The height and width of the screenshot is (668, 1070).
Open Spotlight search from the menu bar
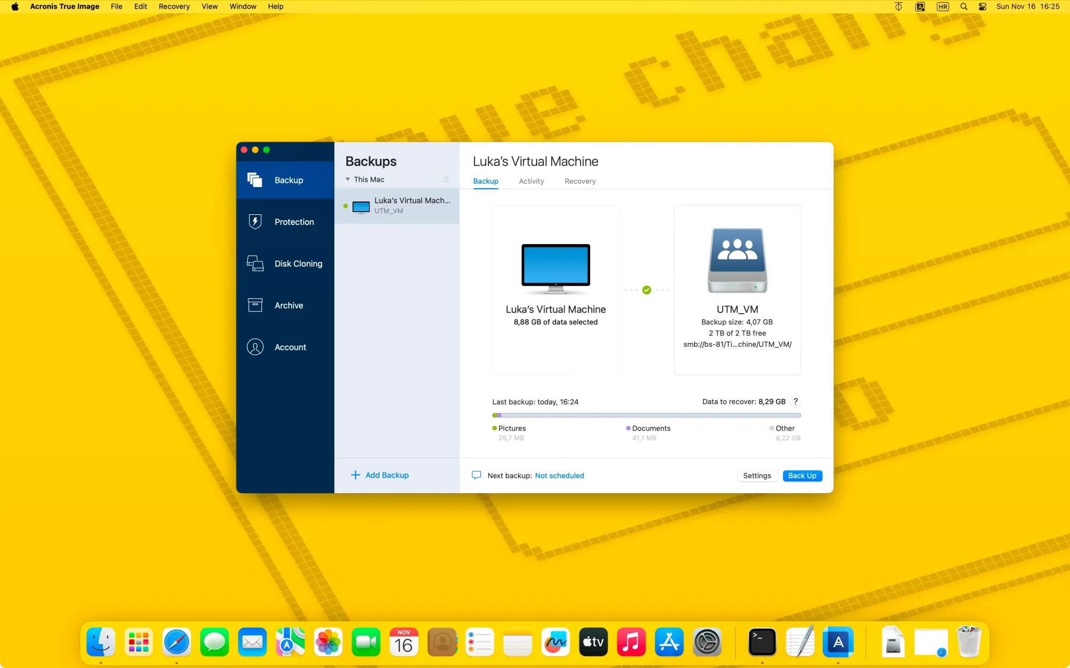963,6
